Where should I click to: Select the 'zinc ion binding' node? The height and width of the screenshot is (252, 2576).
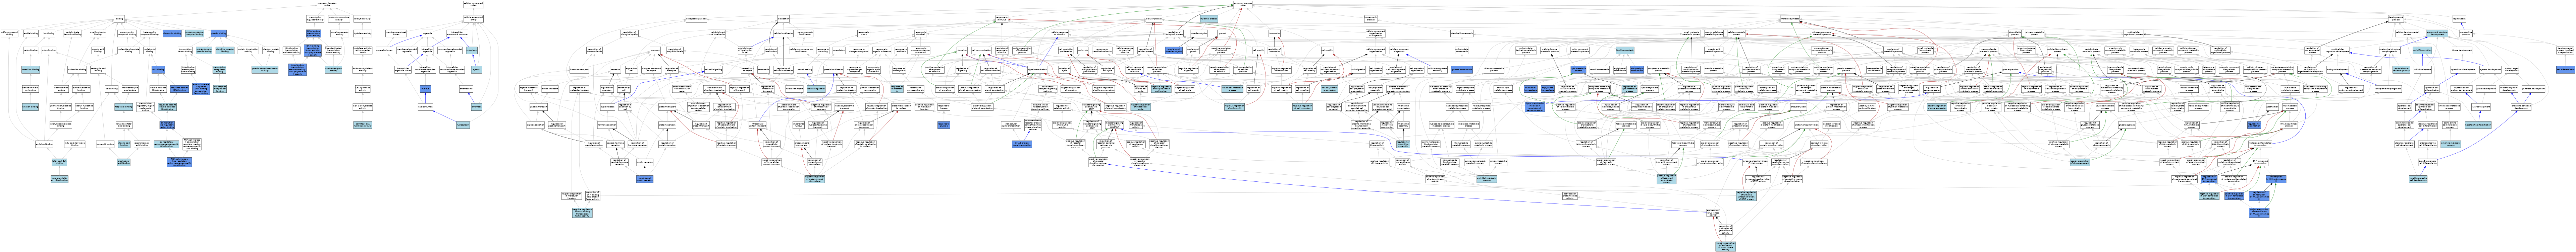[x=30, y=106]
